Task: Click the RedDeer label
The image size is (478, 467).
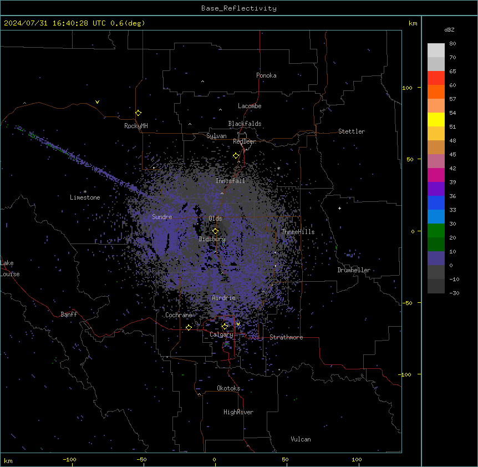Action: tap(245, 141)
